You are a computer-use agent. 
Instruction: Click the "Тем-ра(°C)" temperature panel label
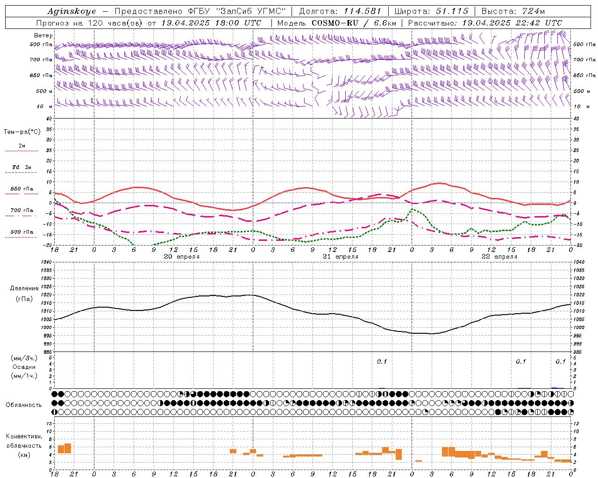[22, 132]
